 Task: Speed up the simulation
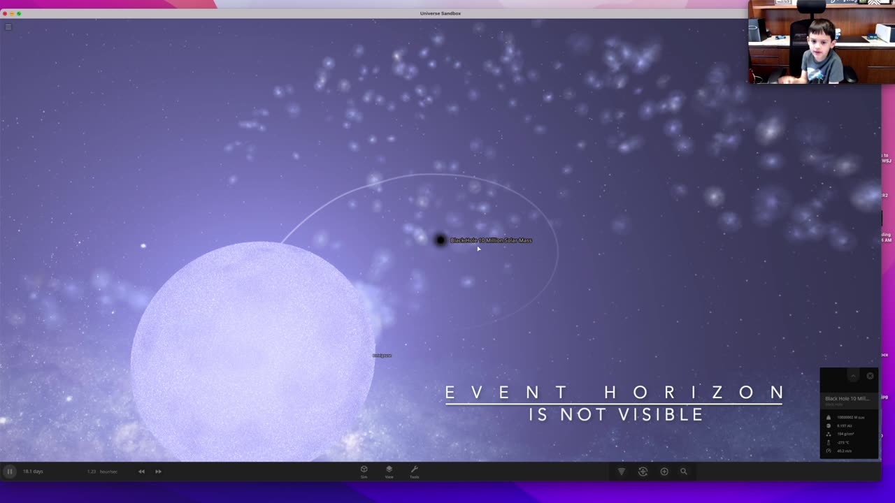pos(158,472)
